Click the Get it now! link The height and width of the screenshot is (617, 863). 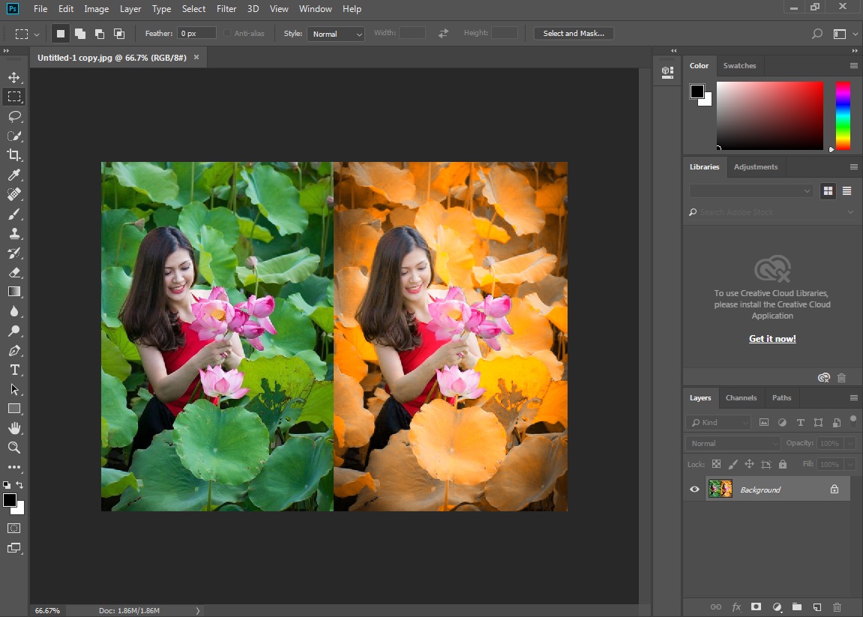click(x=772, y=339)
